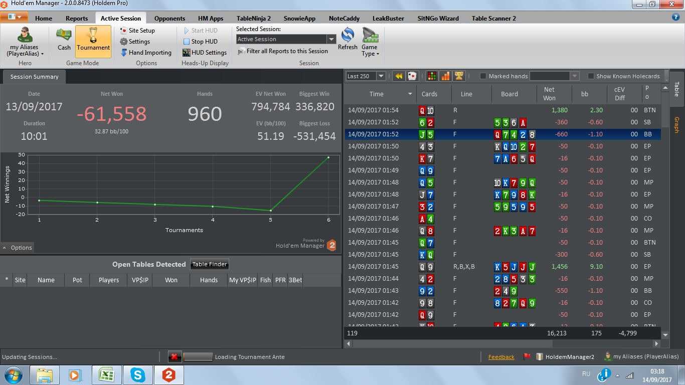Expand the Selected Session dropdown

331,39
